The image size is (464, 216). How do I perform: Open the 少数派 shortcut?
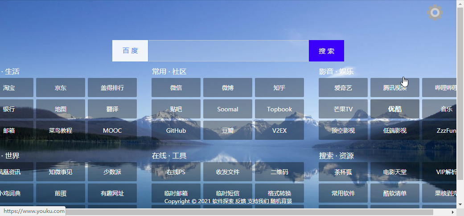[x=112, y=171]
